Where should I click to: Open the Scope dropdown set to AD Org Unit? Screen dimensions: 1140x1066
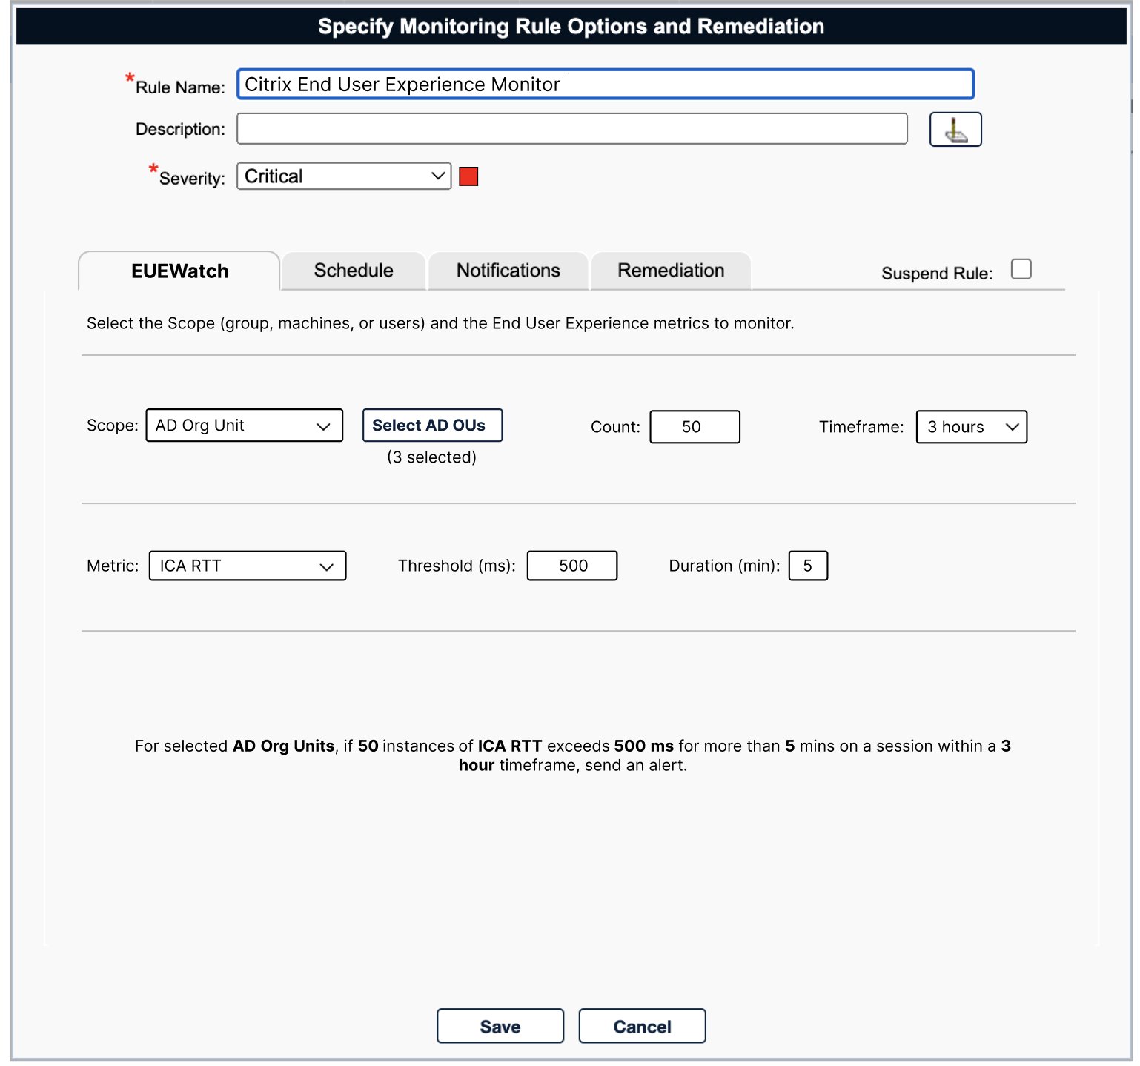coord(245,426)
